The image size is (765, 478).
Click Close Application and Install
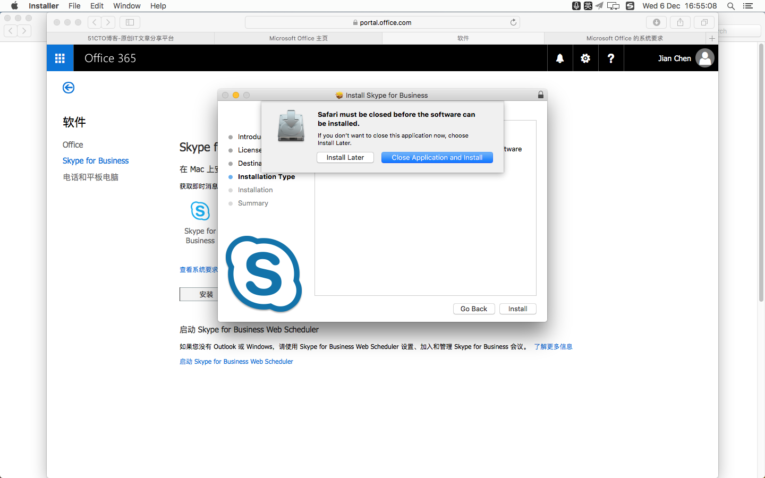pyautogui.click(x=437, y=157)
